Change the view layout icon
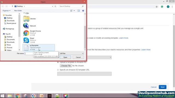This screenshot has height=98, width=175. tap(71, 11)
